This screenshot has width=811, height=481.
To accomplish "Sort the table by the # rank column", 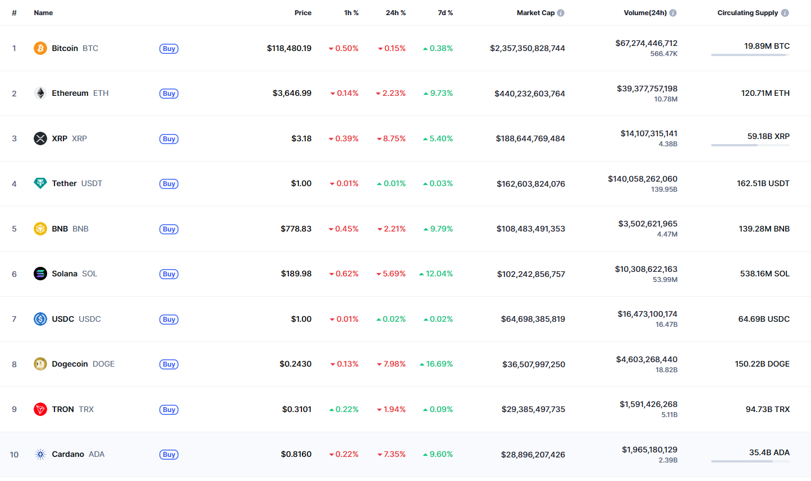I will 14,13.
